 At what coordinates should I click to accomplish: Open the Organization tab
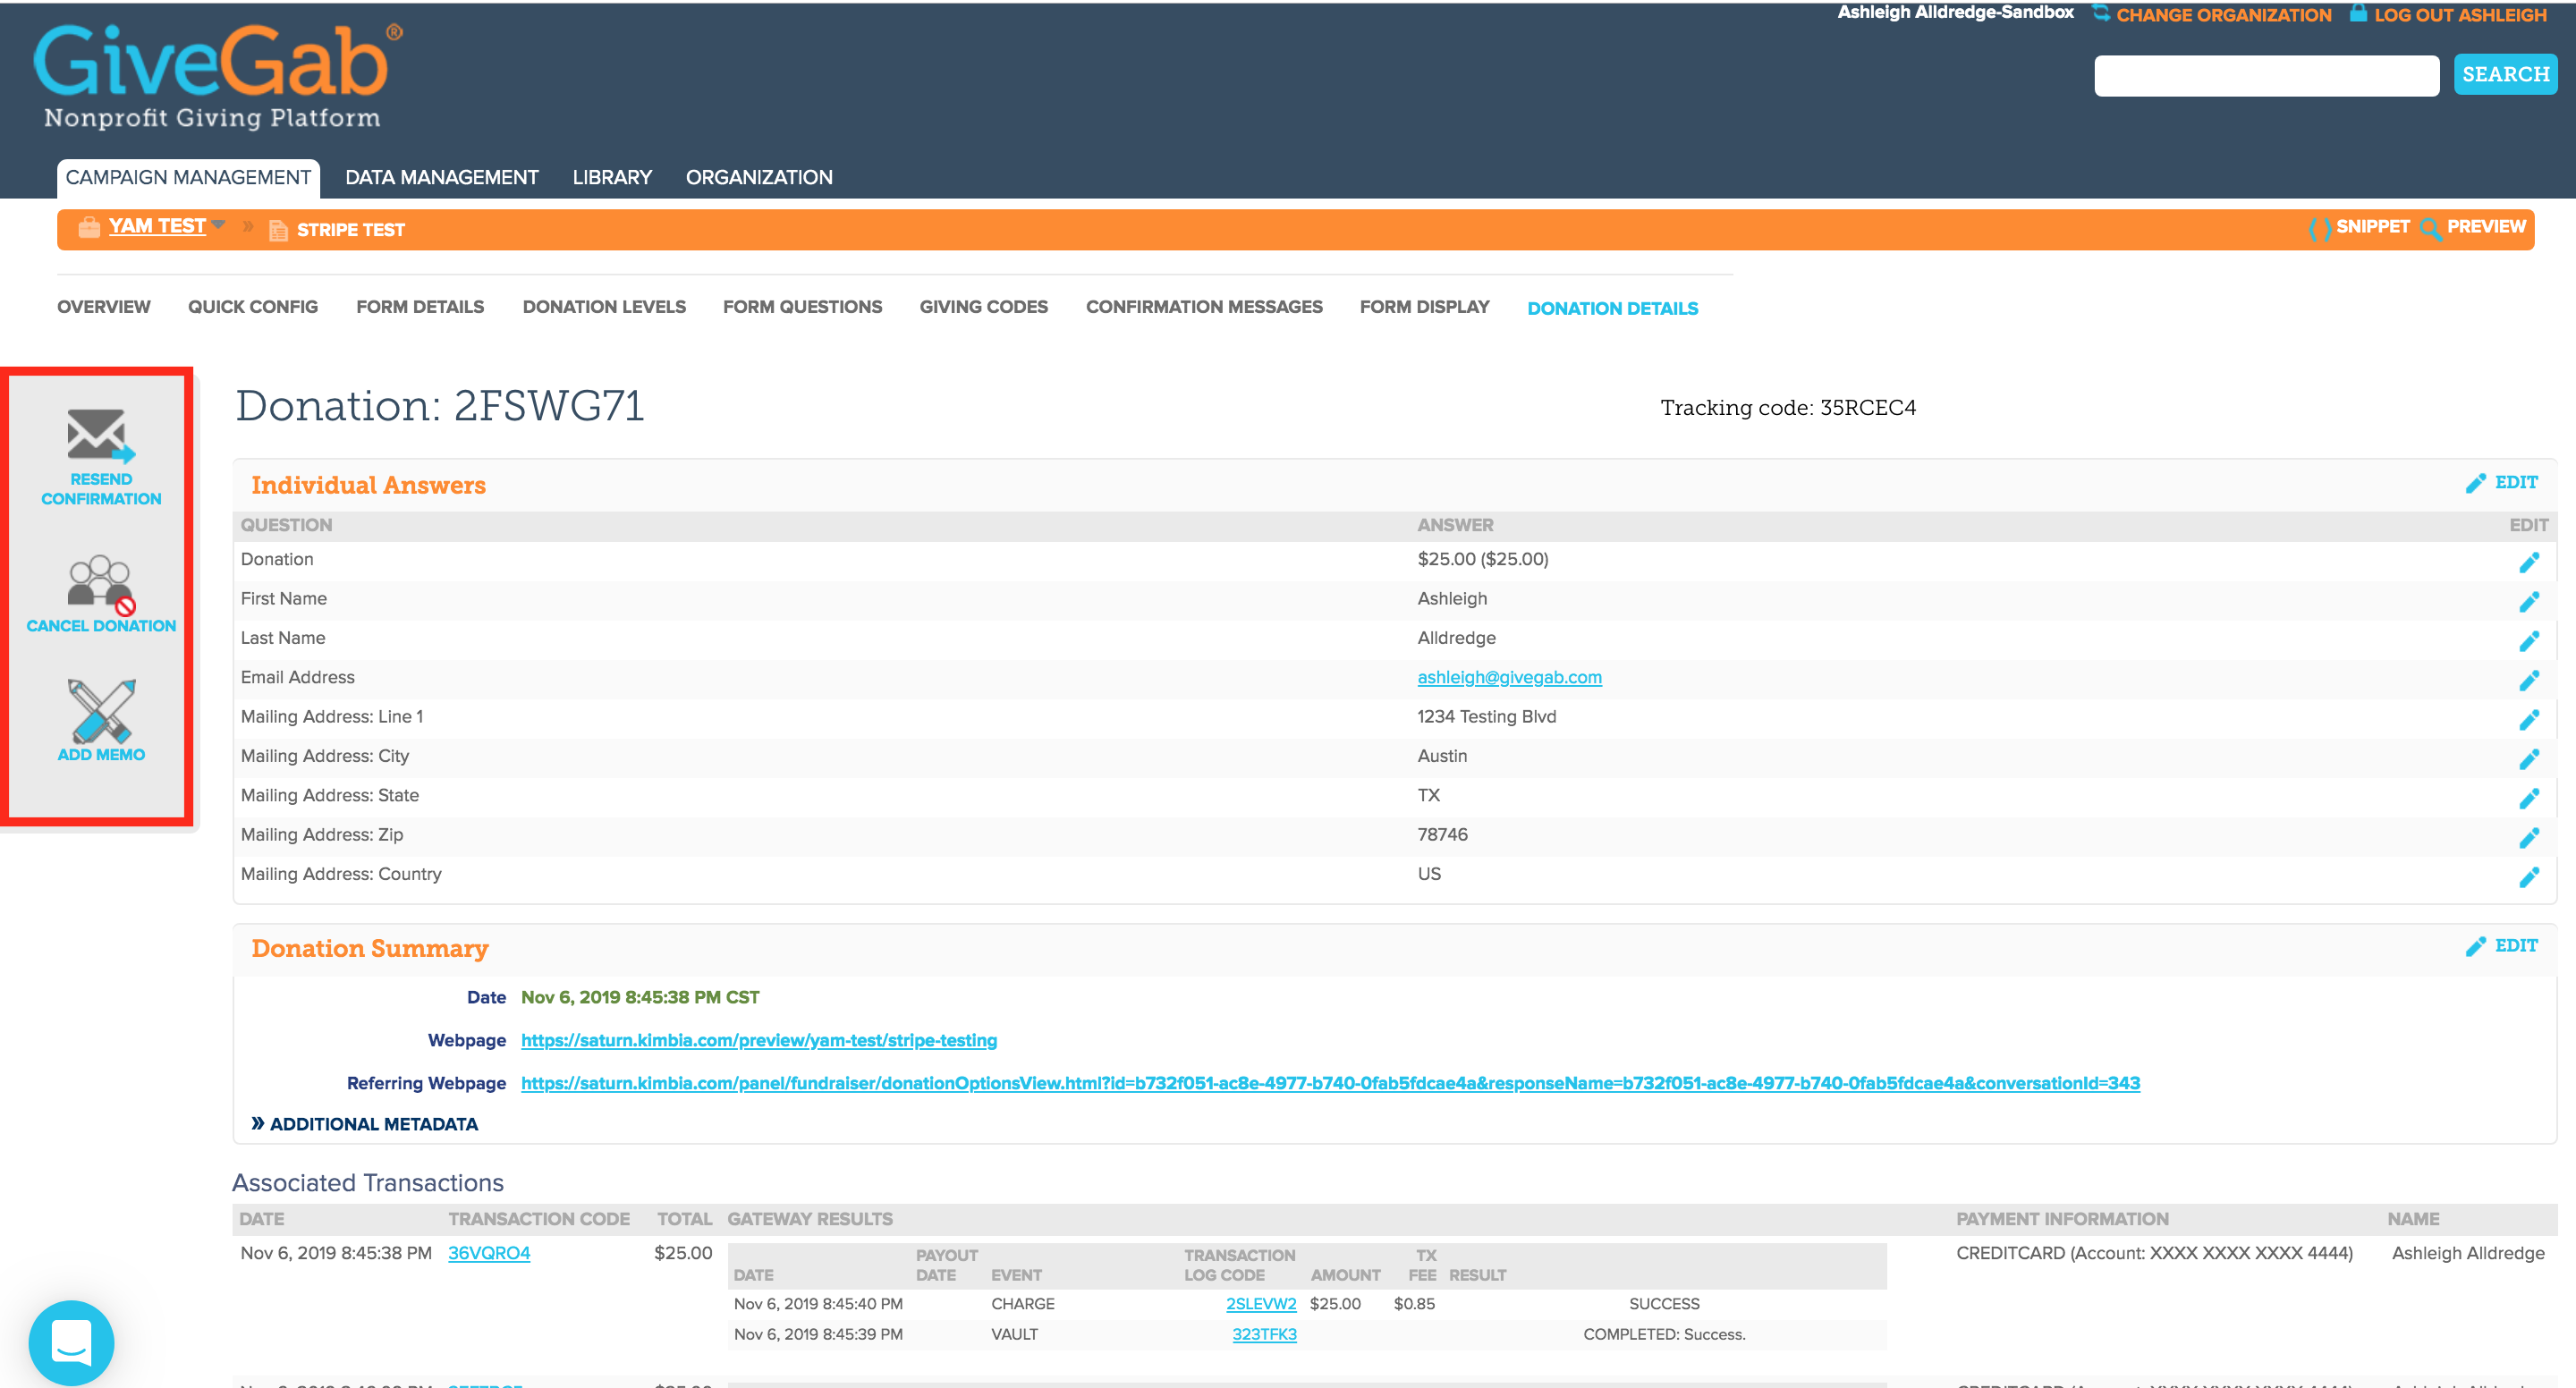point(759,177)
